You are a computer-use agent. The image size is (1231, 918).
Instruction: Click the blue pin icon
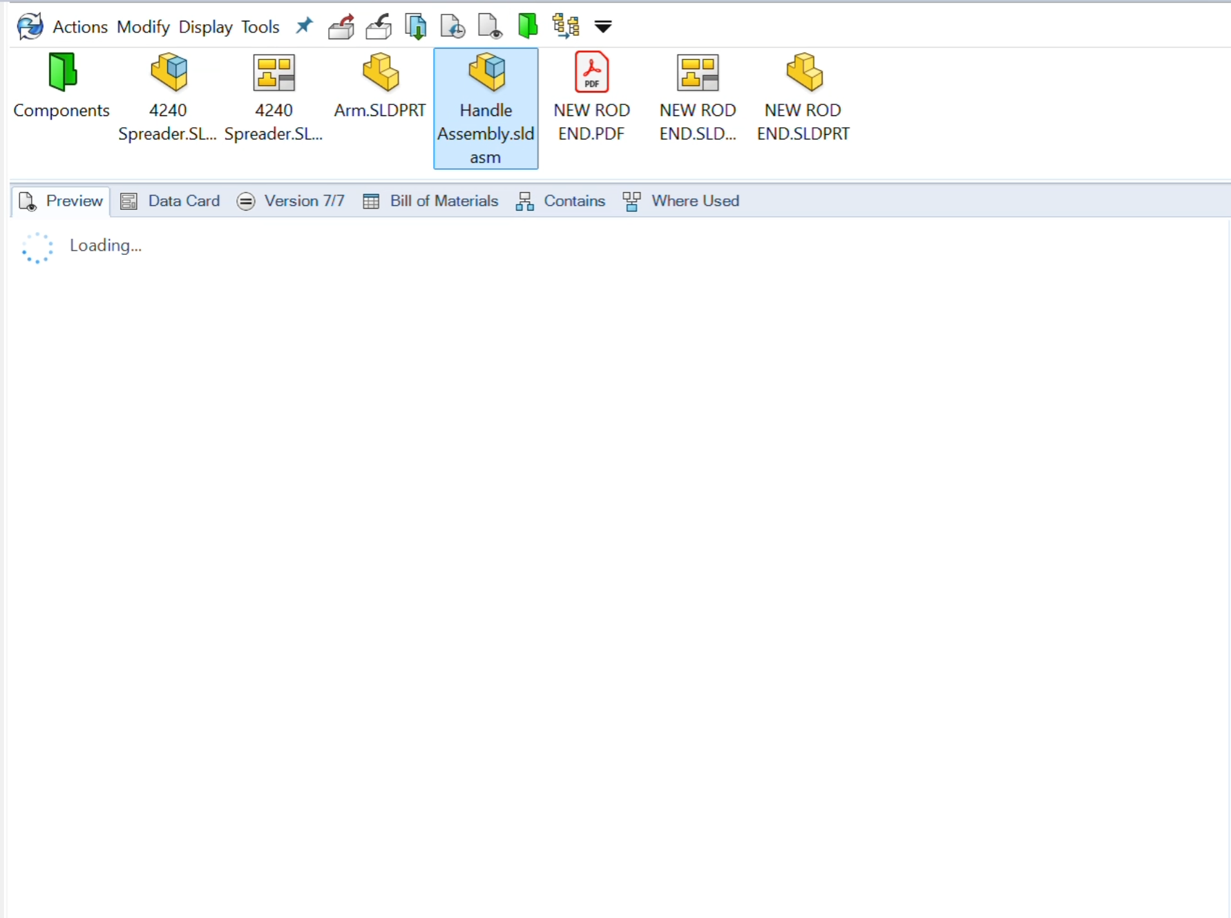[304, 26]
